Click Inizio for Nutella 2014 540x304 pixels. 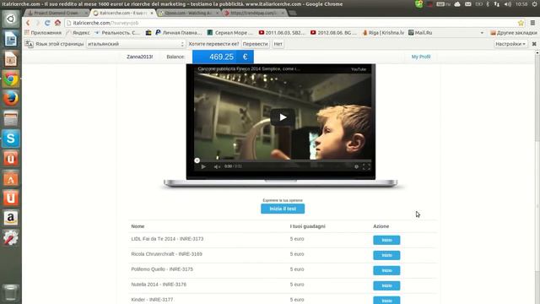pos(386,285)
